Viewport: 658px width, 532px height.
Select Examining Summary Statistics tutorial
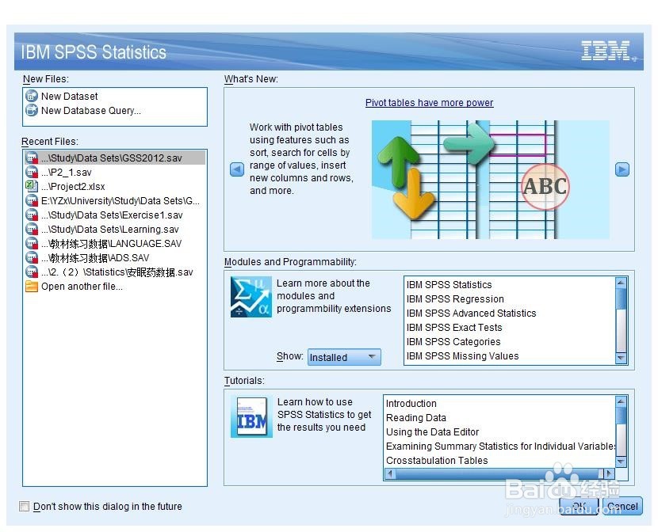tap(500, 446)
